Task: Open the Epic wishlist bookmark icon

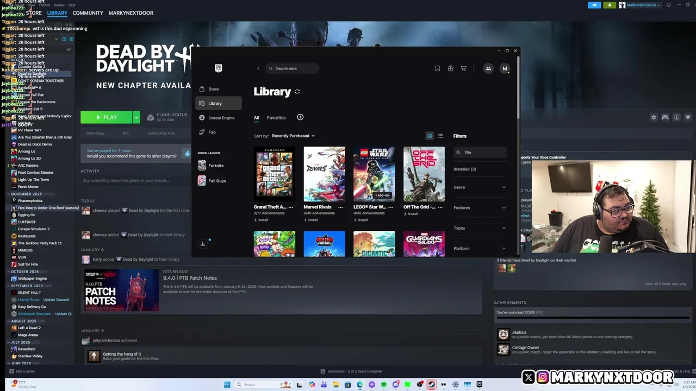Action: 437,68
